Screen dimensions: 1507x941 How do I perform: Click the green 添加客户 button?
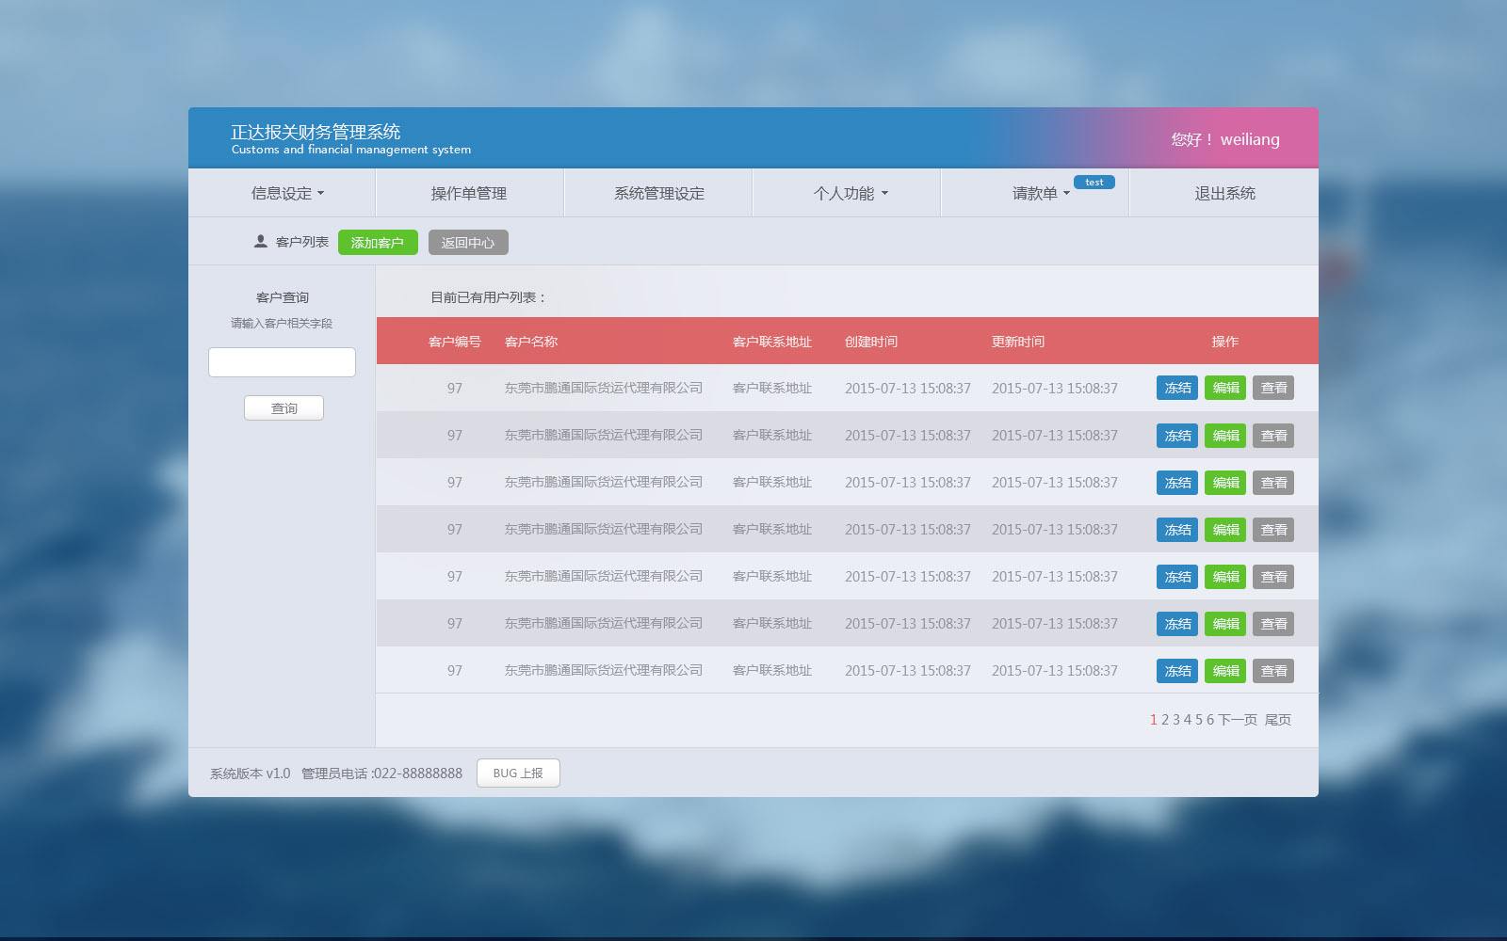click(378, 242)
